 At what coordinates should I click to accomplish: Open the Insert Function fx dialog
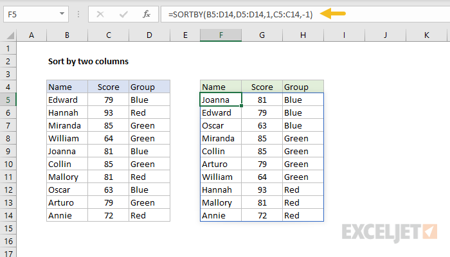coord(146,13)
